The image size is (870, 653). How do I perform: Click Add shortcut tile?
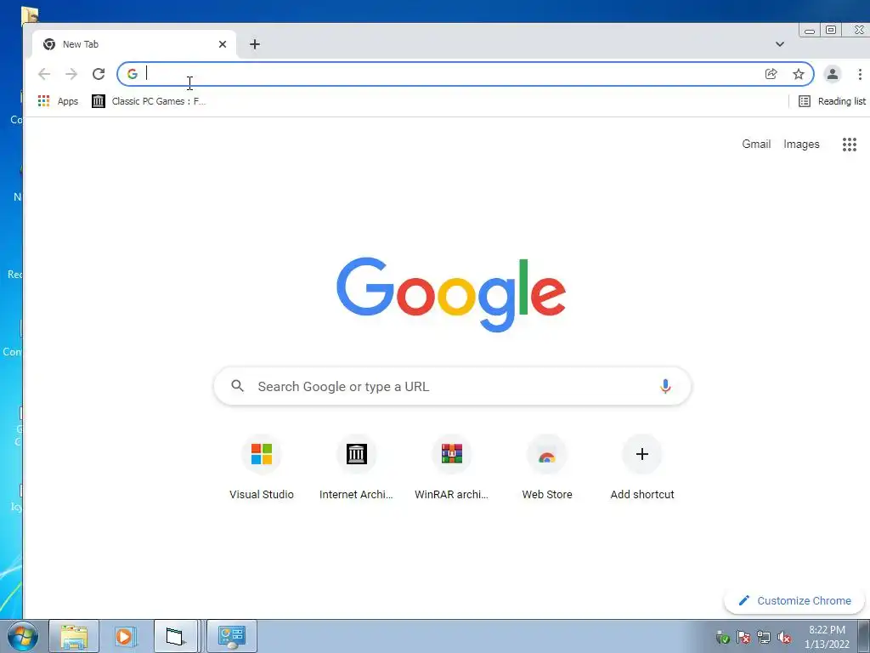point(642,468)
